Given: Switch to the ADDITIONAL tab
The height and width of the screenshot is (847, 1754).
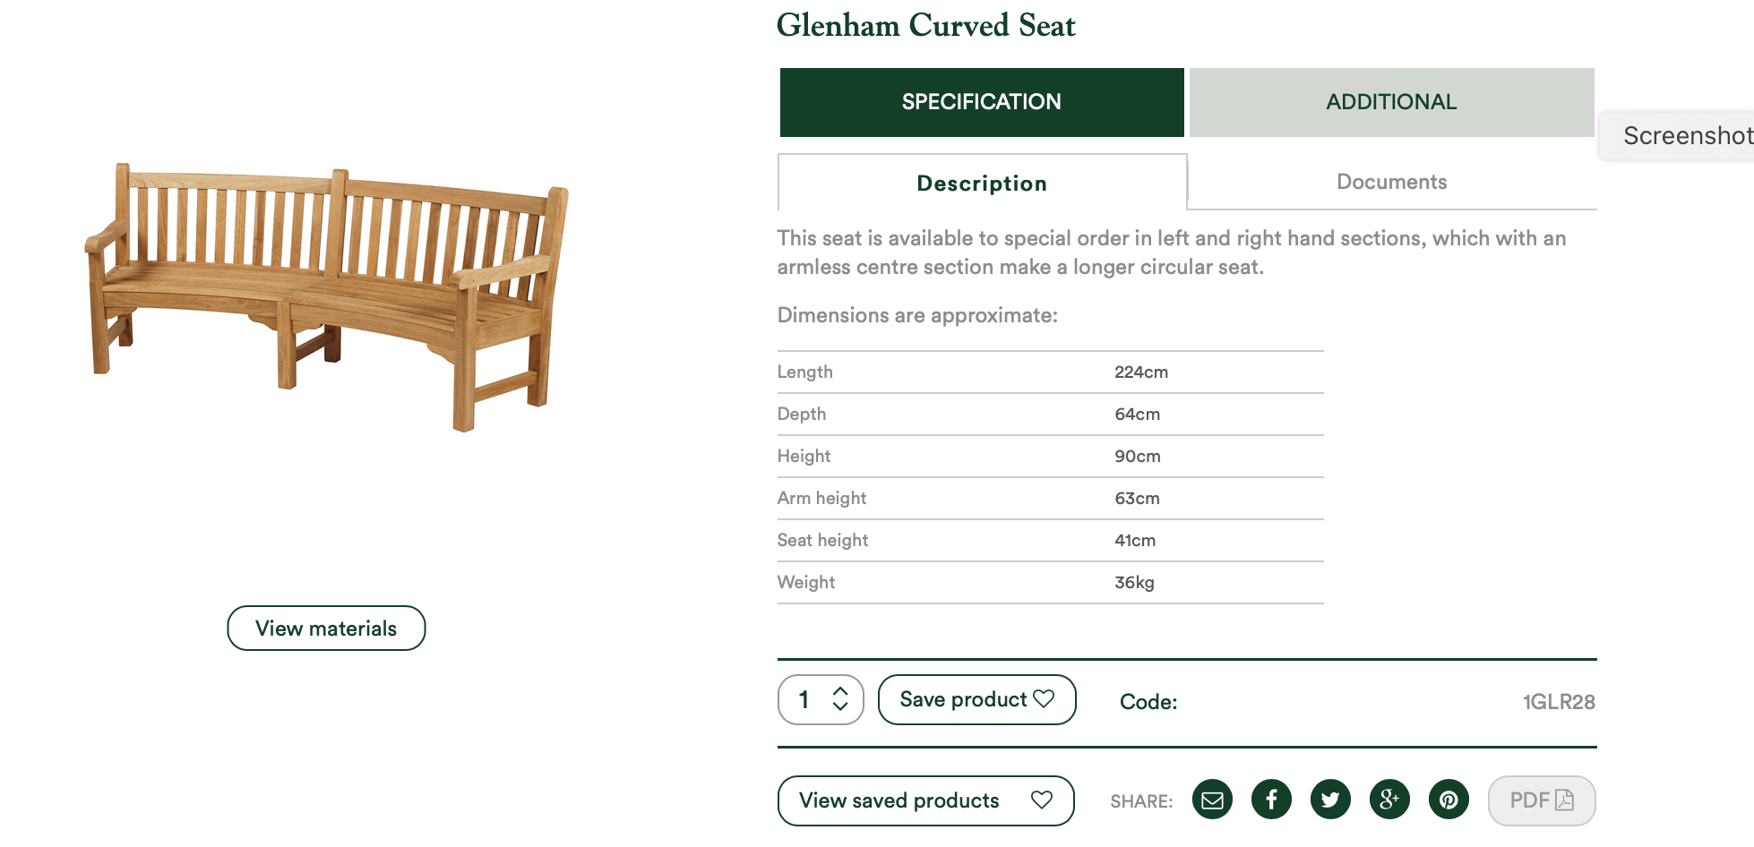Looking at the screenshot, I should [x=1391, y=102].
